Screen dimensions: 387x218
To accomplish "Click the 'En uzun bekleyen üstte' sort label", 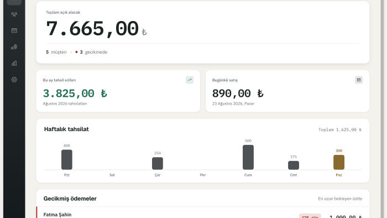I will coord(340,199).
